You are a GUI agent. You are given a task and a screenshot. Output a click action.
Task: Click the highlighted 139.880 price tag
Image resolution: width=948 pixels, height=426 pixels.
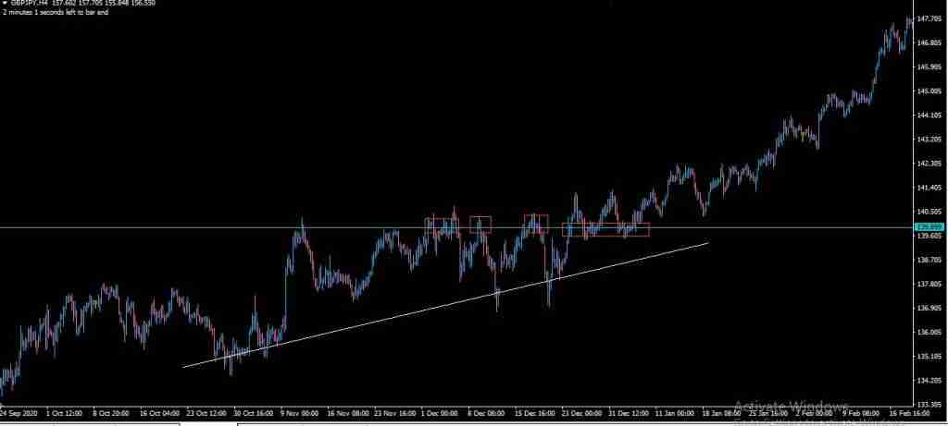coord(929,227)
